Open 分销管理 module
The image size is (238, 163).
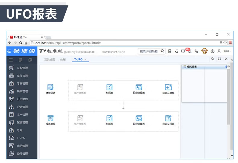[18, 107]
